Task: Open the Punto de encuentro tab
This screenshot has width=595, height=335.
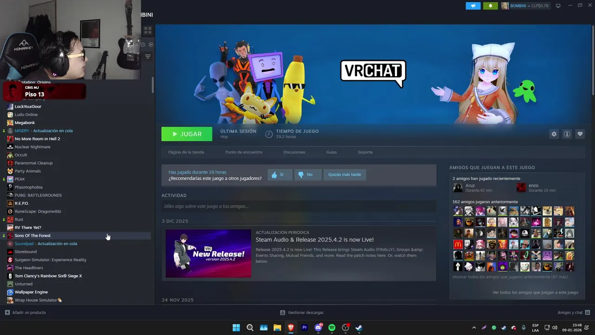Action: pos(244,152)
